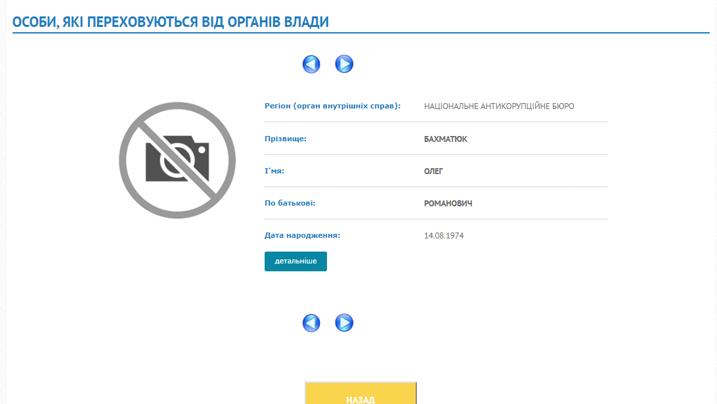The width and height of the screenshot is (717, 404).
Task: Click the top next person arrow
Action: tap(344, 64)
